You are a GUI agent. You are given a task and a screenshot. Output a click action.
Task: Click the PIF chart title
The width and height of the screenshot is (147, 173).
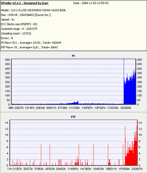pyautogui.click(x=73, y=117)
